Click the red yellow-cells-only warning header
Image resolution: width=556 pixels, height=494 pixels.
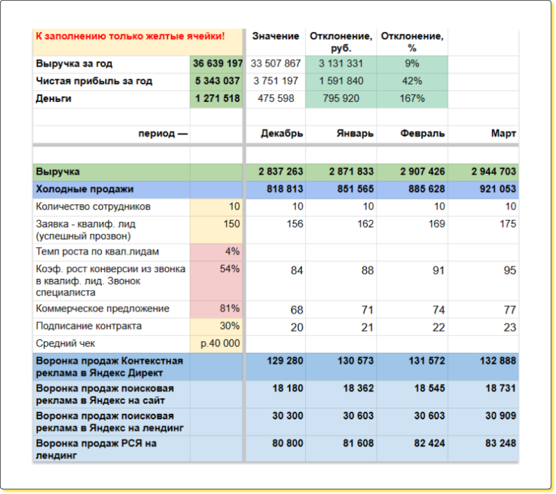point(130,36)
